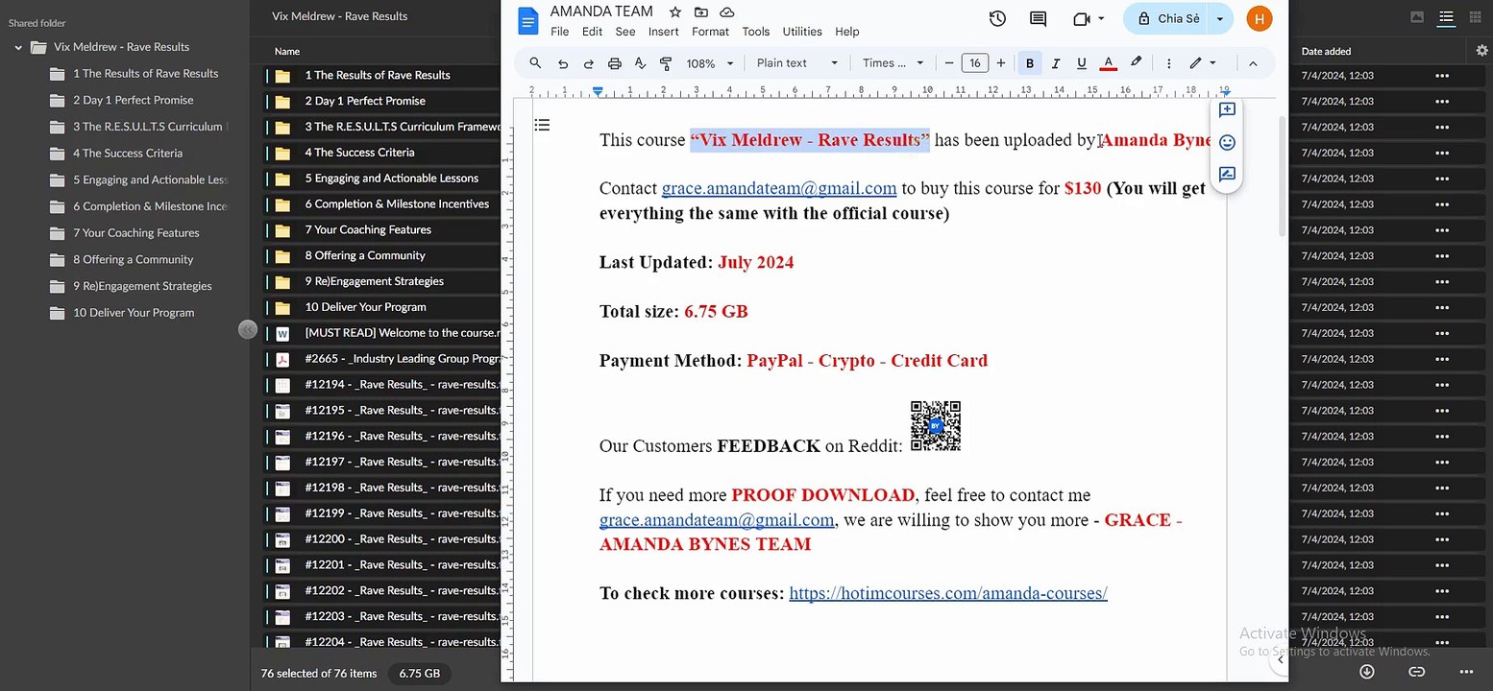Image resolution: width=1493 pixels, height=691 pixels.
Task: Open the account avatar H
Action: click(1259, 18)
